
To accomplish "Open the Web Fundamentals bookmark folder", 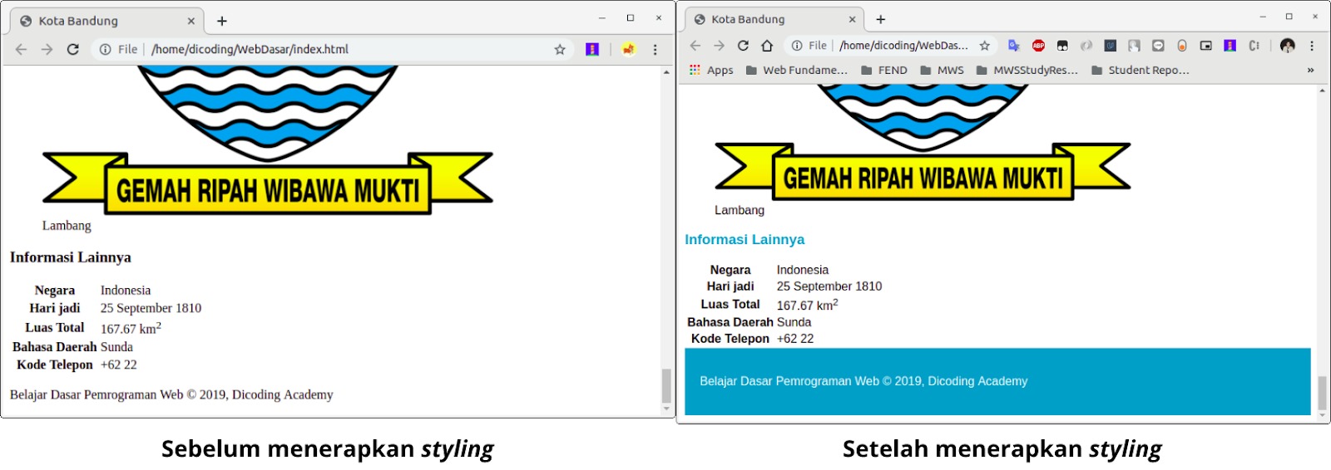I will pos(797,71).
